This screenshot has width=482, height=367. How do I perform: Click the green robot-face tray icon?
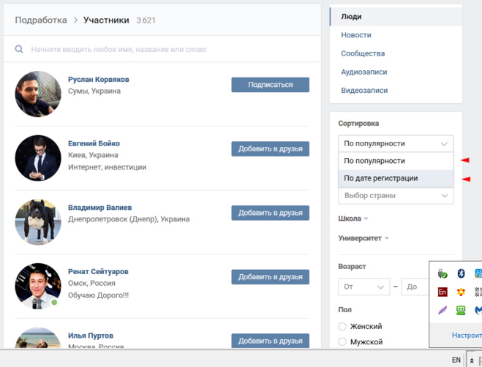[462, 310]
